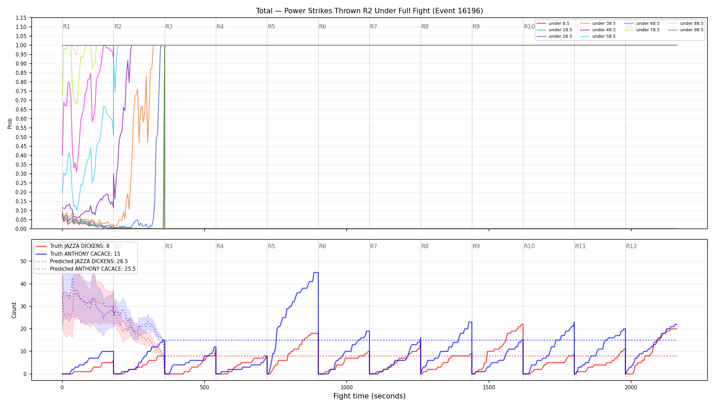This screenshot has width=715, height=408.
Task: Click the R1 round label in the probability plot
Action: click(x=67, y=27)
